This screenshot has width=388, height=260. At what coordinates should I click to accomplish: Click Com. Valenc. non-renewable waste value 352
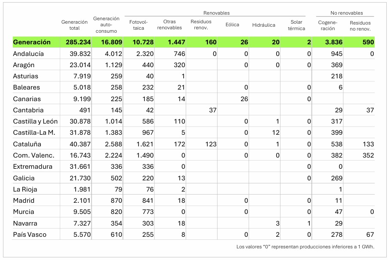tap(368, 155)
